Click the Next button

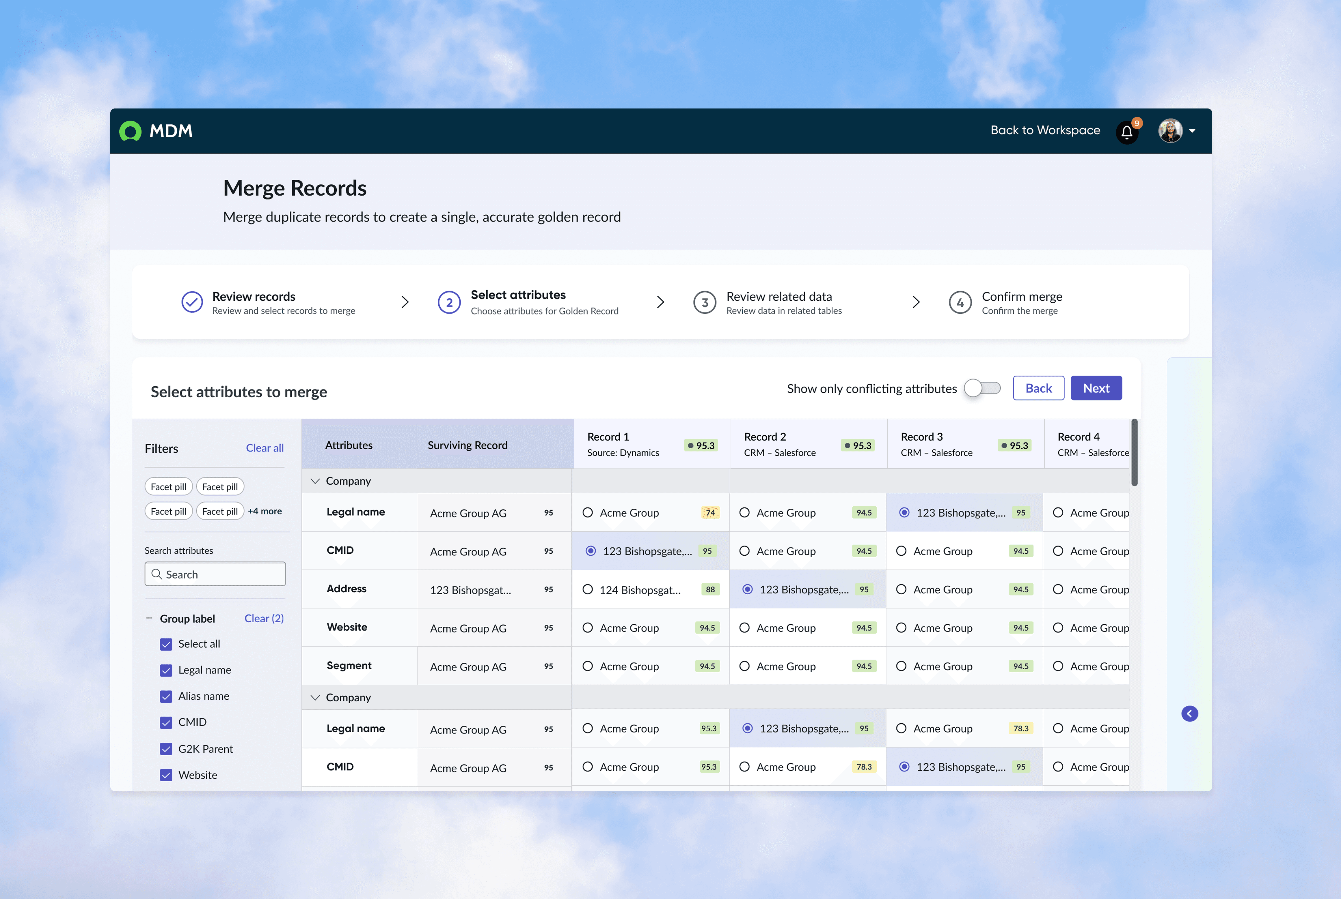(1096, 388)
